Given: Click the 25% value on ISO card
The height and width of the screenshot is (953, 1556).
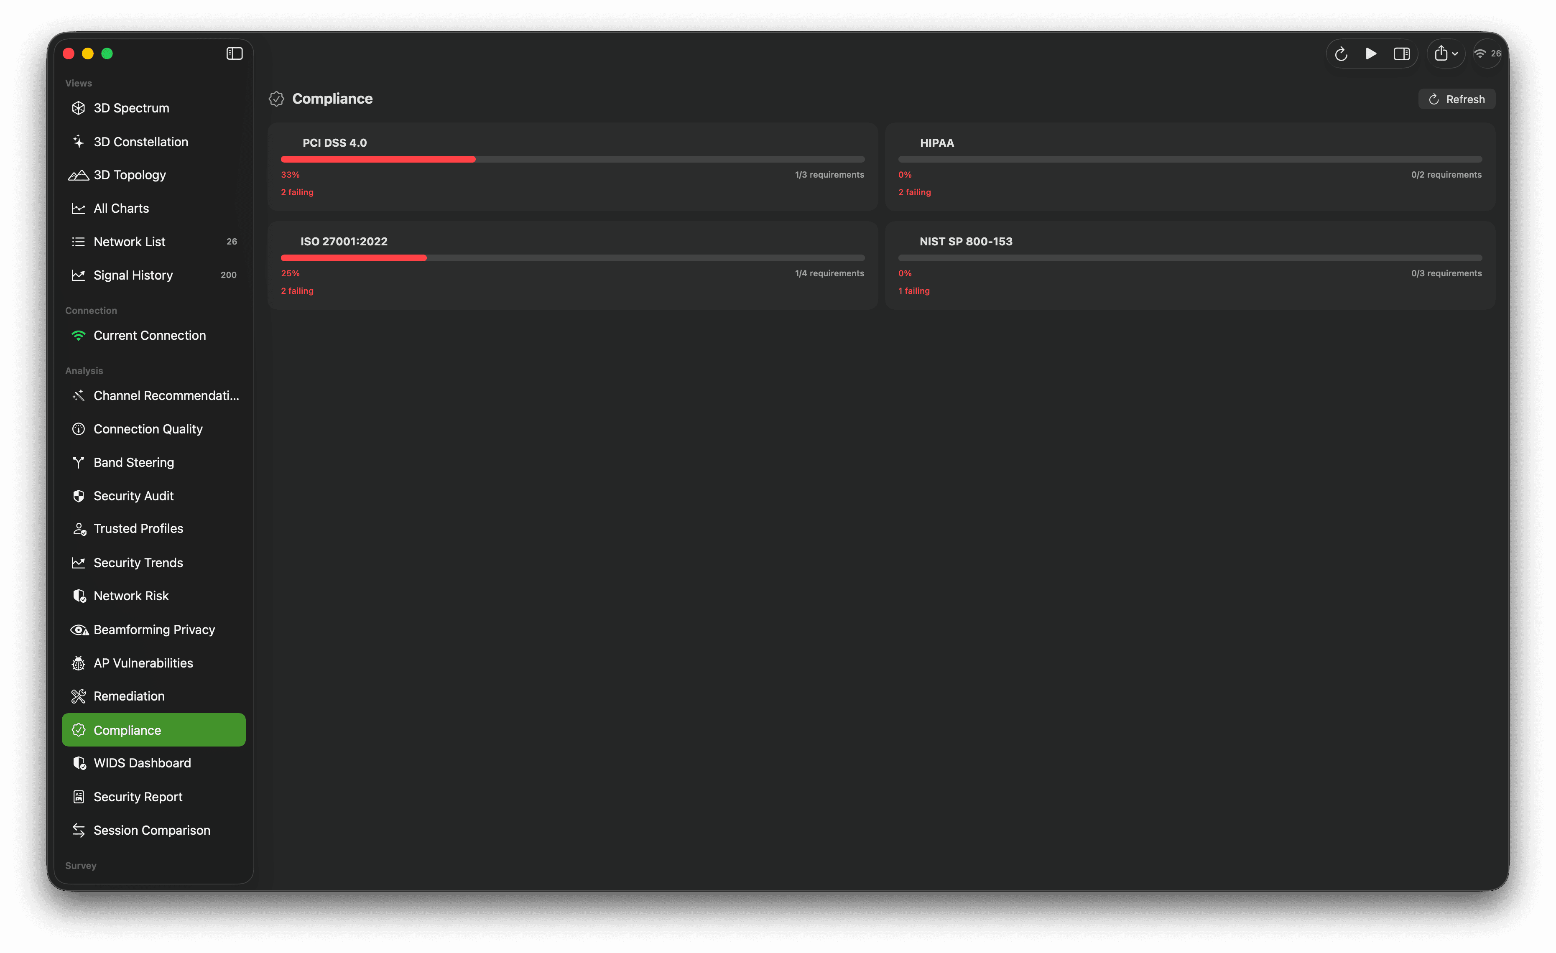Looking at the screenshot, I should [291, 273].
